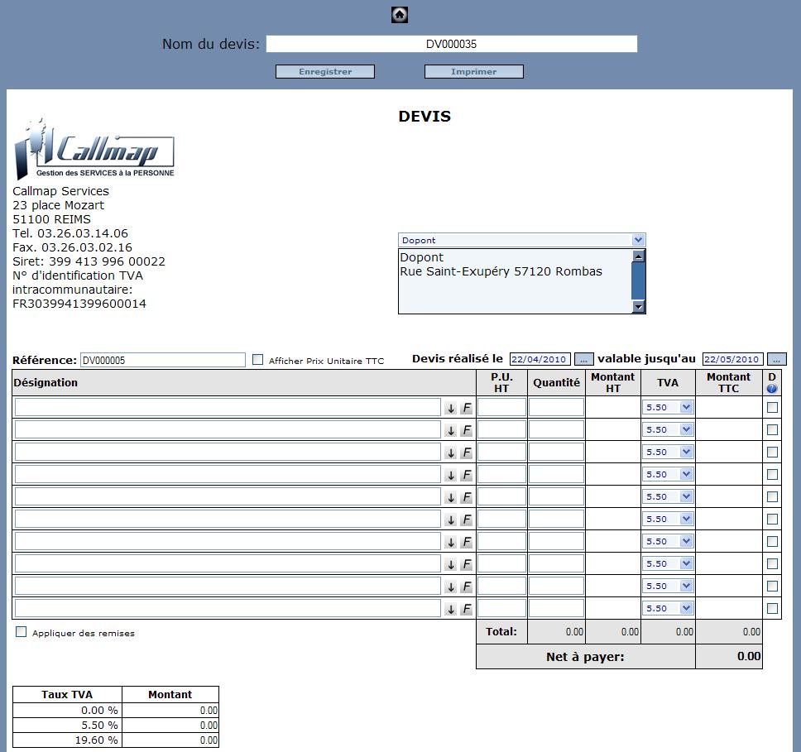Click the Imprimer button

pyautogui.click(x=473, y=71)
